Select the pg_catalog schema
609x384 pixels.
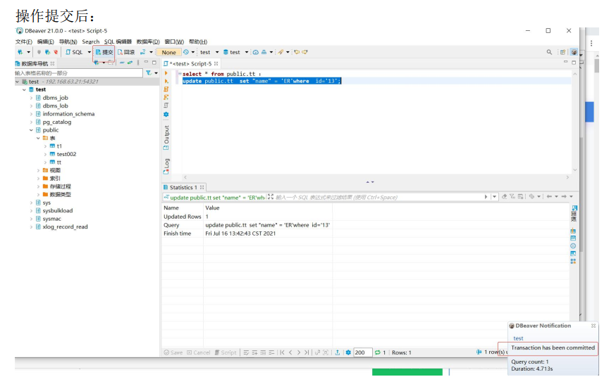coord(56,122)
